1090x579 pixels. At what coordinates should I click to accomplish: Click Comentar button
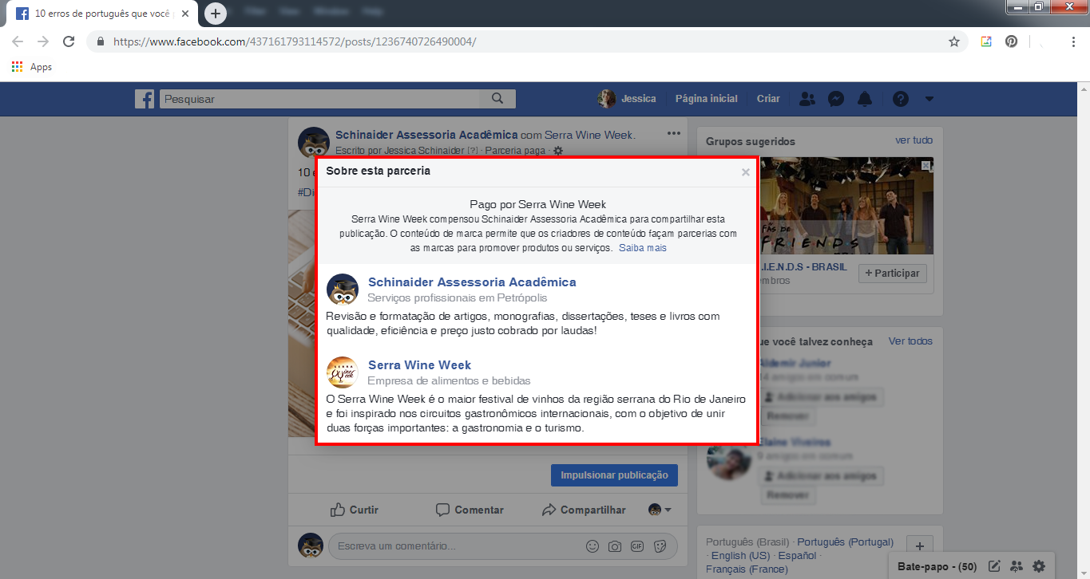click(470, 510)
